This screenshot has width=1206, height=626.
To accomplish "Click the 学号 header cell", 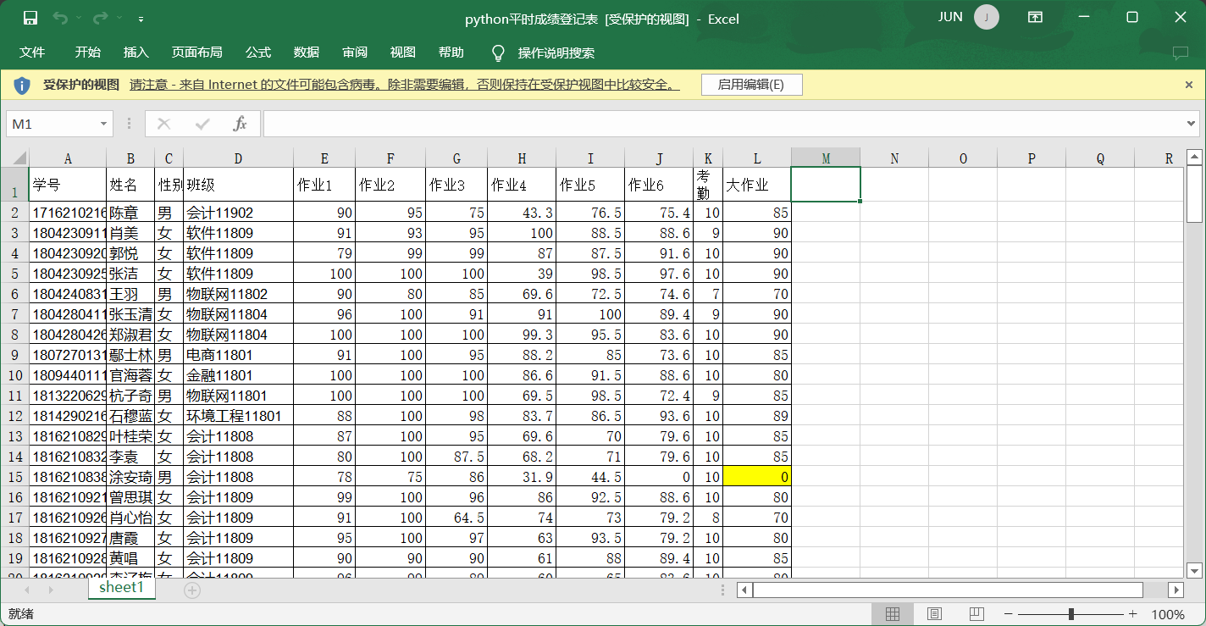I will tap(68, 185).
